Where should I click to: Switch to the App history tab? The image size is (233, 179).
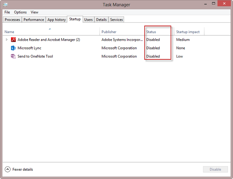(x=56, y=20)
